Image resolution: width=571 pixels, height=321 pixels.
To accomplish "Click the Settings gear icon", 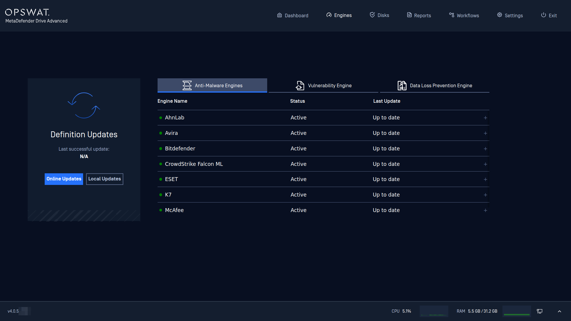I will coord(500,15).
